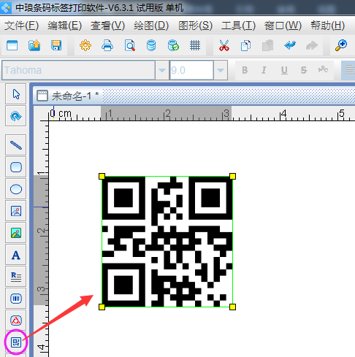Select the QR code tool
The width and height of the screenshot is (355, 357).
point(16,342)
